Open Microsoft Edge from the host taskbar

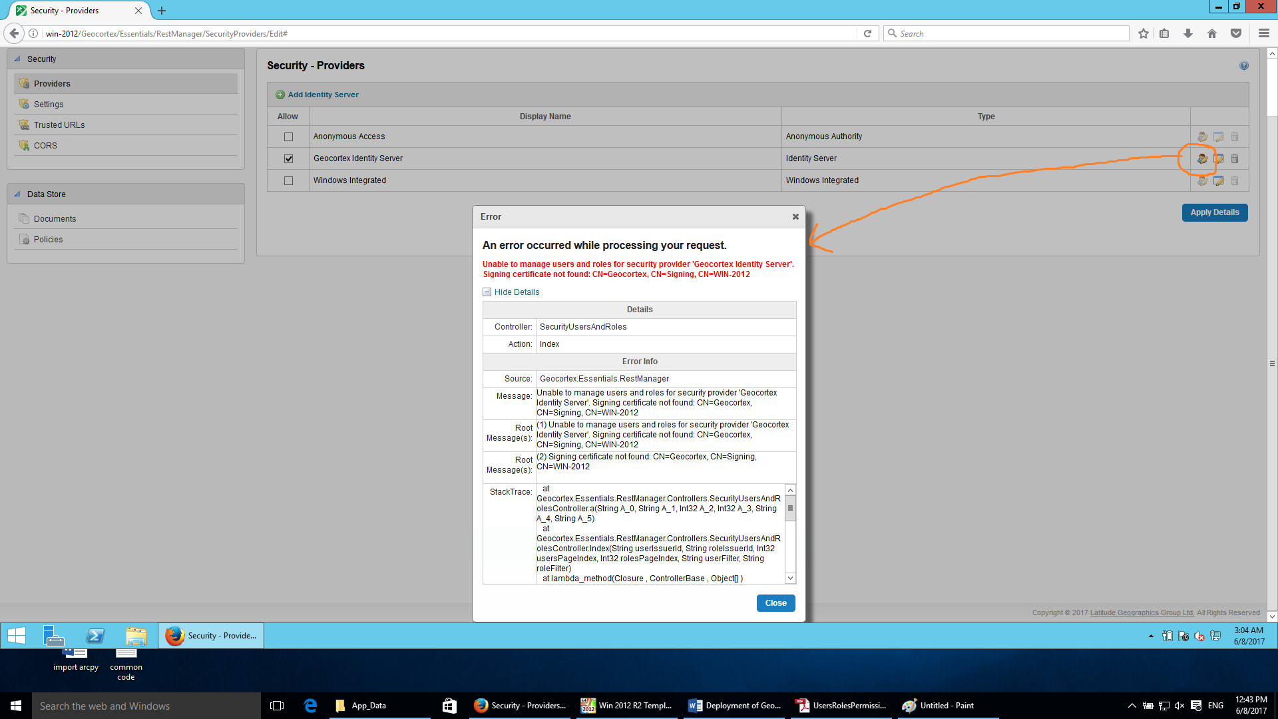coord(310,706)
